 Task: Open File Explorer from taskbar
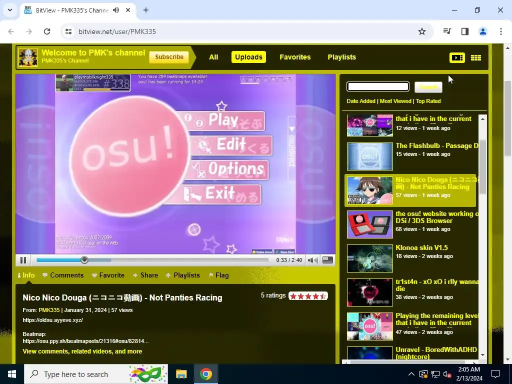click(181, 374)
